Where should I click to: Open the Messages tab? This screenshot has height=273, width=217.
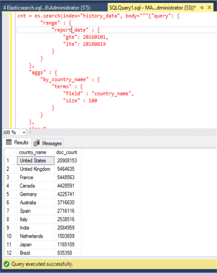pos(48,143)
